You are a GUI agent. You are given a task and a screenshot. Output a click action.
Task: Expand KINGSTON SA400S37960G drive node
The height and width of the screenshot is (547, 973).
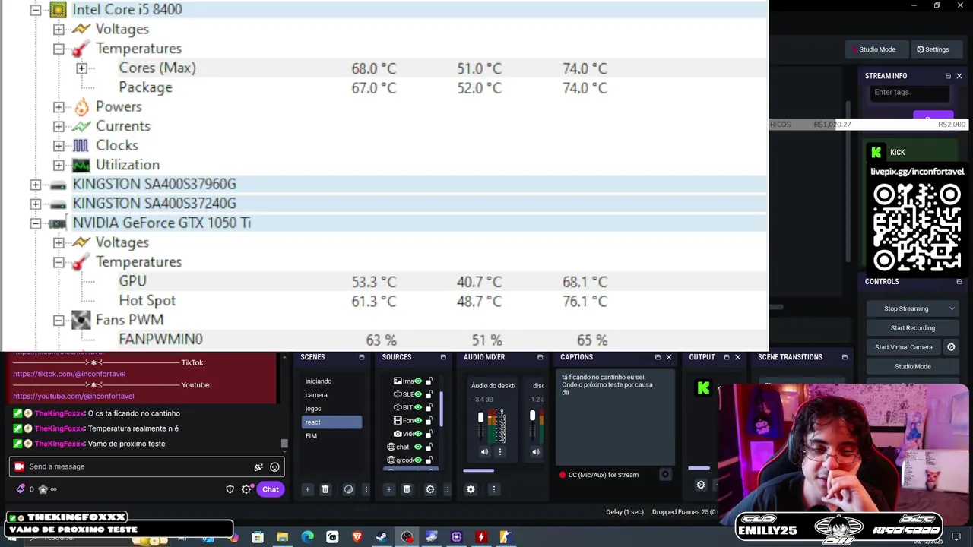coord(35,185)
